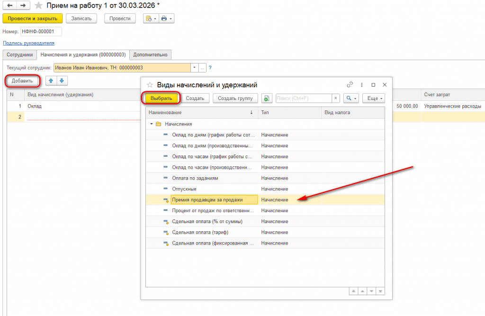This screenshot has height=316, width=485.
Task: Open current employee dropdown arrow
Action: tap(195, 68)
